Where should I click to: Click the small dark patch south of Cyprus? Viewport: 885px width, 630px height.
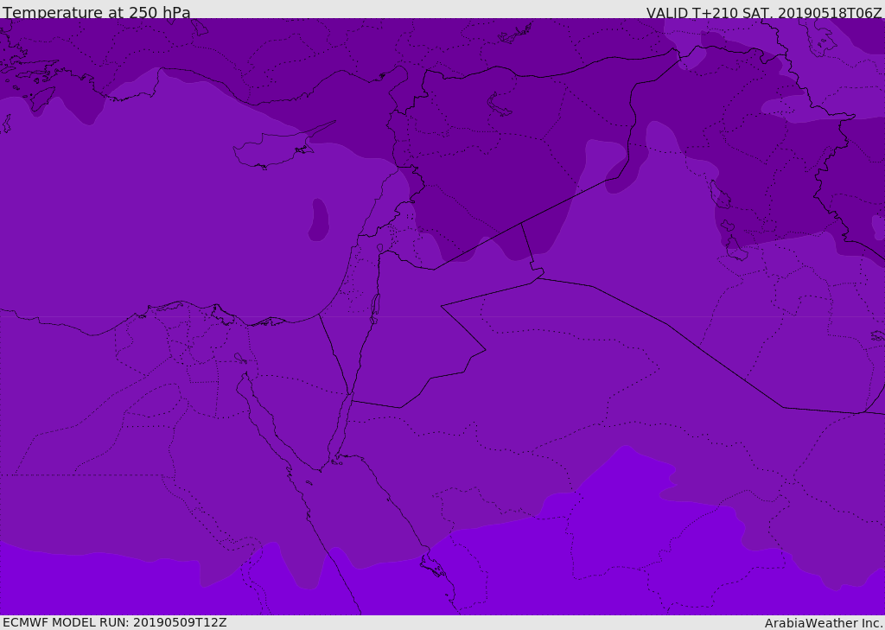click(x=319, y=220)
